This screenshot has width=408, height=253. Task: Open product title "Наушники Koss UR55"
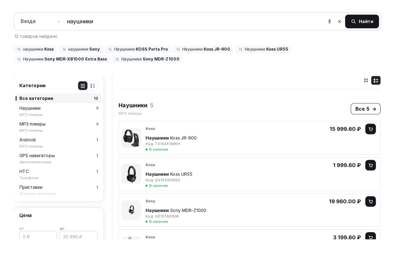point(169,174)
